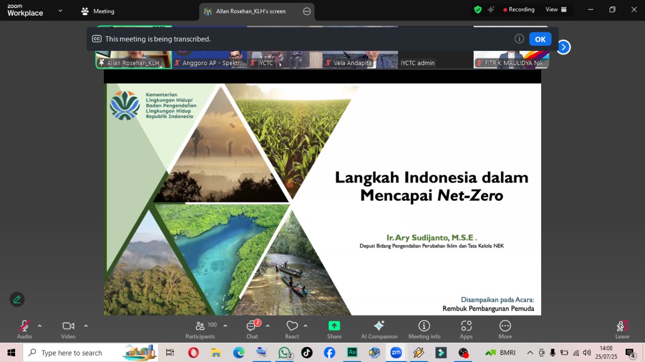Open File Explorer from taskbar
This screenshot has width=645, height=362.
216,353
